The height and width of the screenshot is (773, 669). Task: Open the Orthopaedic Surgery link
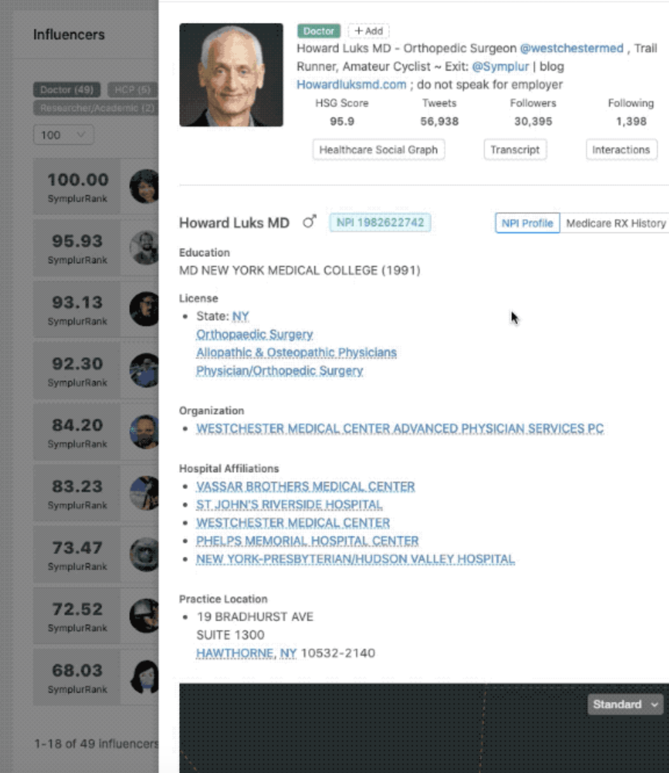point(254,334)
